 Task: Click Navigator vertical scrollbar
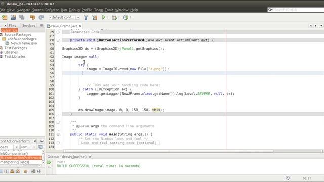[x=43, y=157]
